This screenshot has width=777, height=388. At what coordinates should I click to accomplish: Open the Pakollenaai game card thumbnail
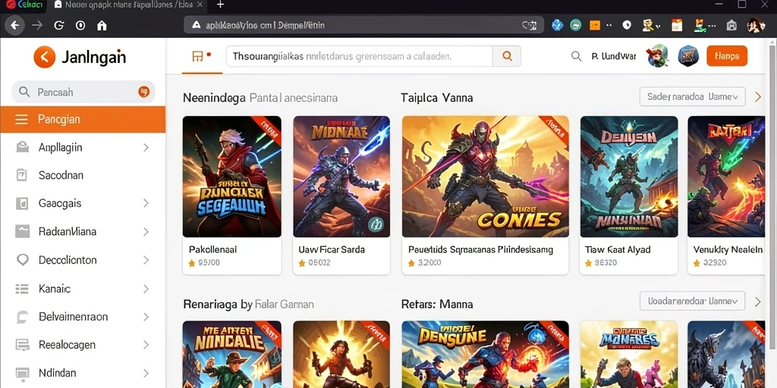tap(232, 177)
